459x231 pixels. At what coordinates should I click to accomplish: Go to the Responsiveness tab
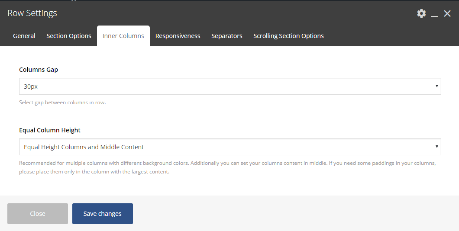[178, 36]
